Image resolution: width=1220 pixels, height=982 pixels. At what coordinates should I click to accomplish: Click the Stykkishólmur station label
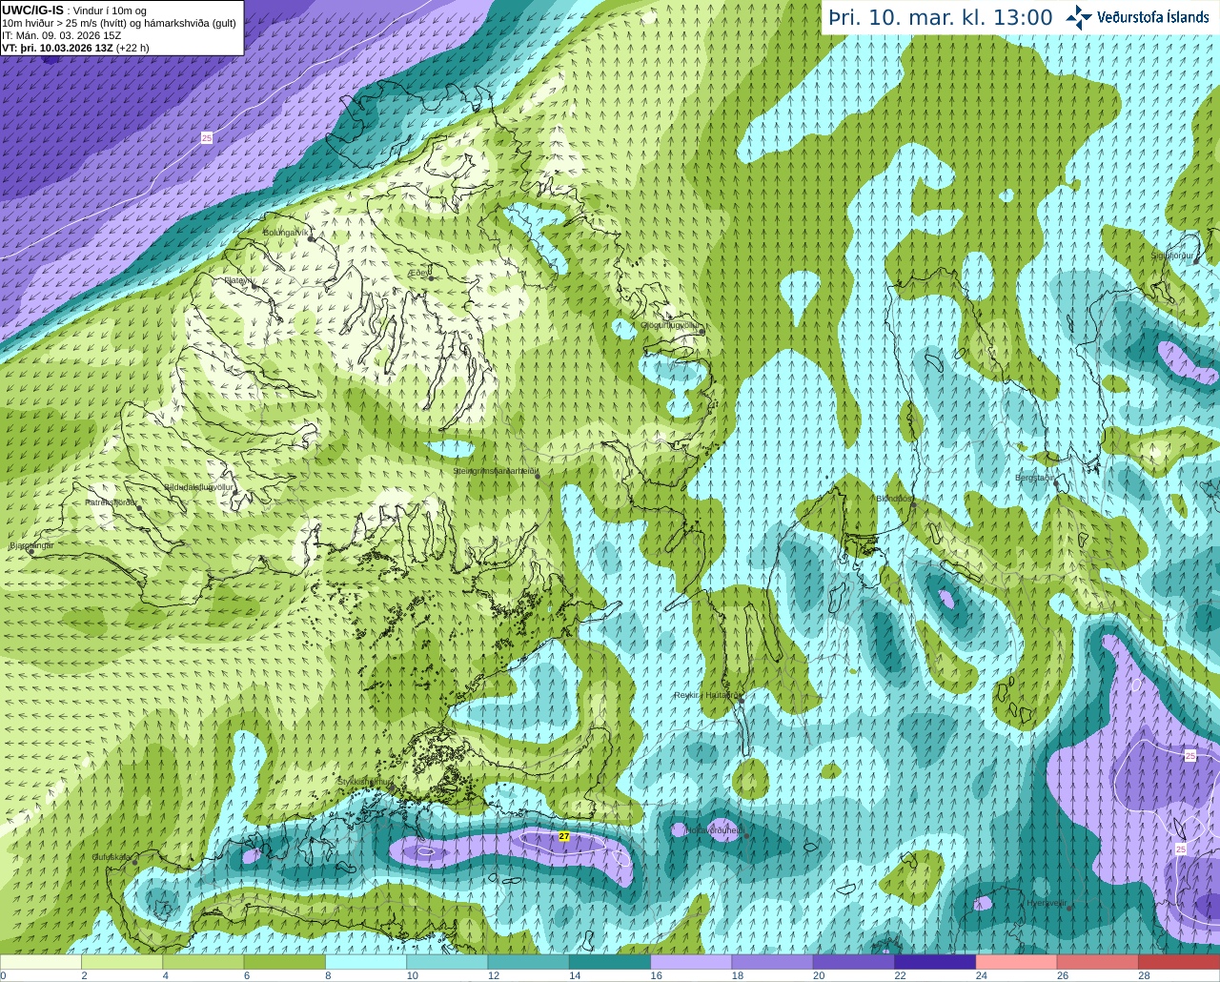pyautogui.click(x=363, y=781)
